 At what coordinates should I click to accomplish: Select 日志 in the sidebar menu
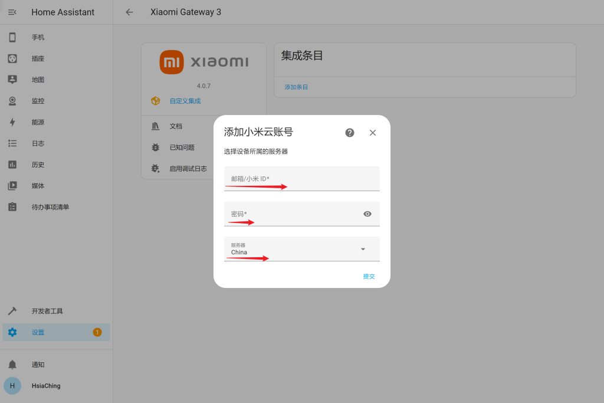click(x=38, y=143)
